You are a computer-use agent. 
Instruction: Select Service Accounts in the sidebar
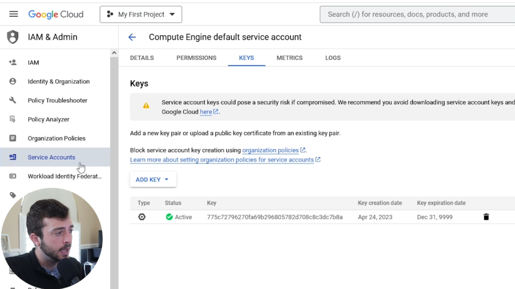pyautogui.click(x=51, y=157)
